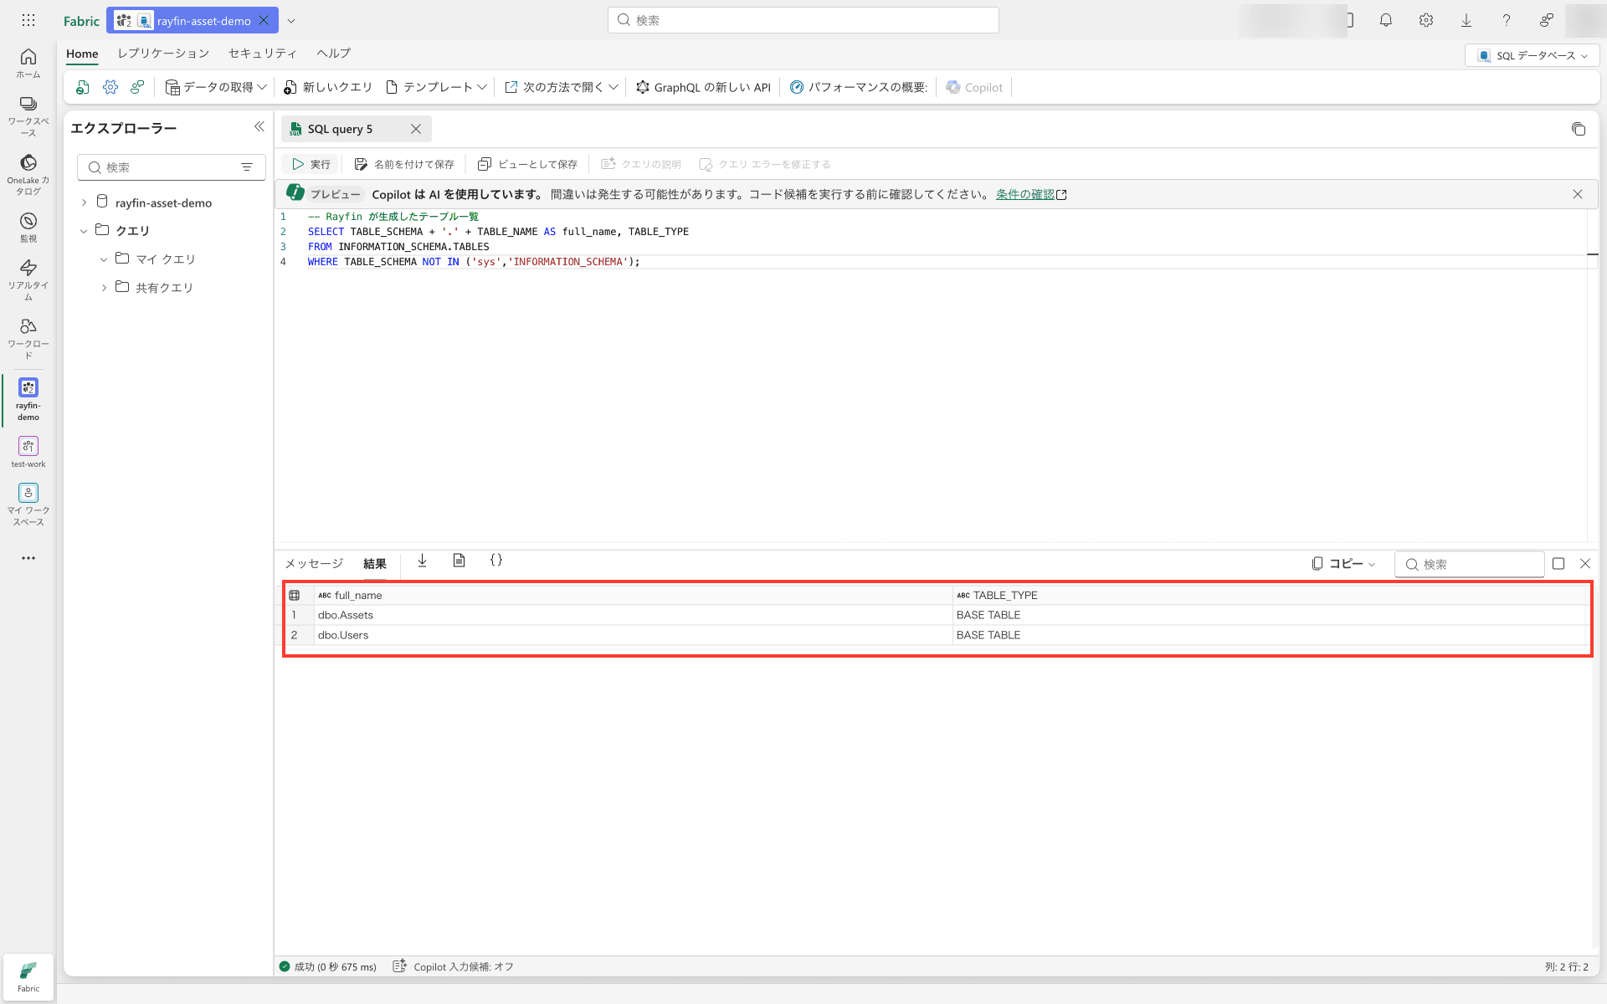
Task: Click the results 検索 search box
Action: tap(1470, 564)
